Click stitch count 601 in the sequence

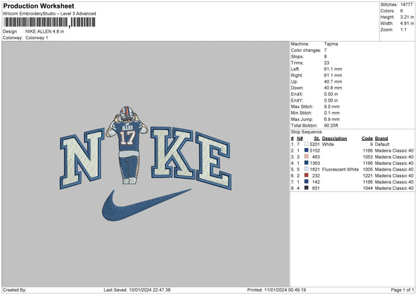coord(316,188)
